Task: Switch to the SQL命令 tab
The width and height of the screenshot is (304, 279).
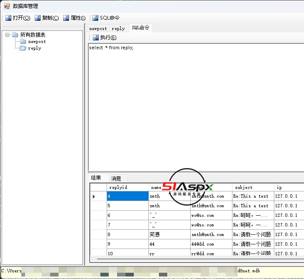Action: (141, 28)
